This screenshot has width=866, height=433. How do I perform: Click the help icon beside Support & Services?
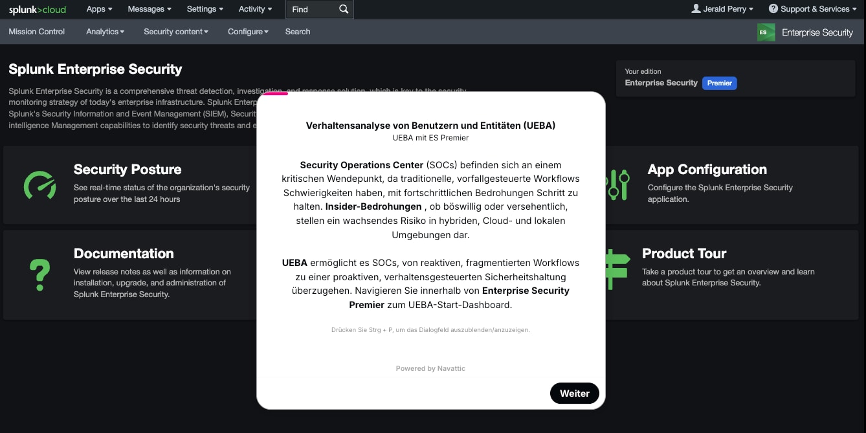pyautogui.click(x=773, y=8)
